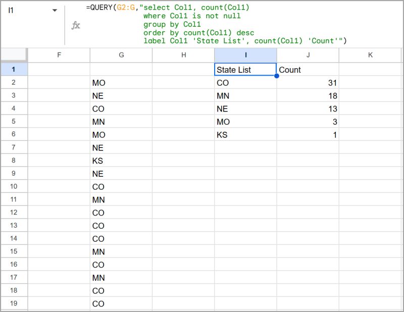The height and width of the screenshot is (312, 404).
Task: Click the cell containing KS in column G
Action: pyautogui.click(x=99, y=160)
